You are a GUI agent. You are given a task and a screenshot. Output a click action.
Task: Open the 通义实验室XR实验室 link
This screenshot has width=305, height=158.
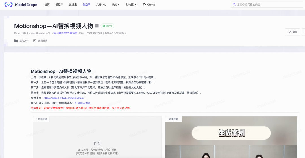(65, 33)
